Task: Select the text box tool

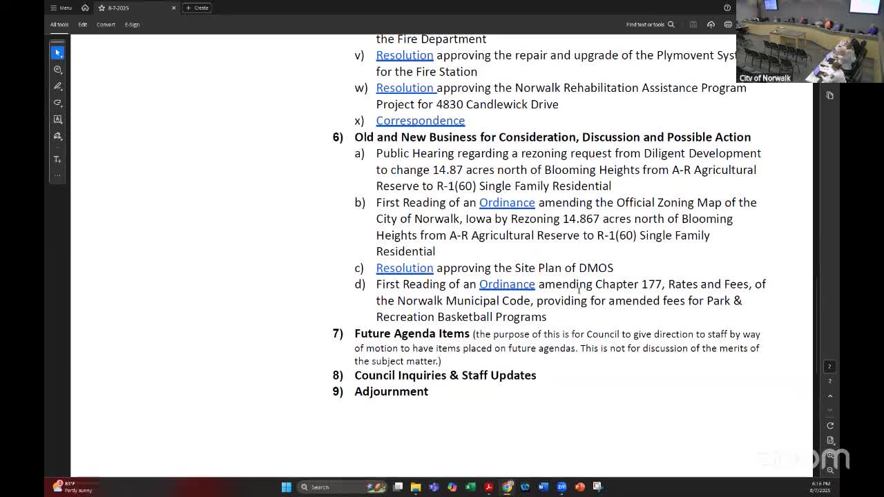Action: tap(57, 119)
